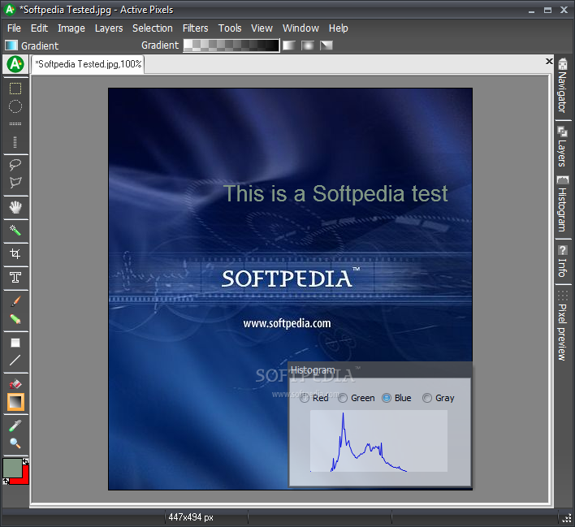575x527 pixels.
Task: Open the File menu
Action: [x=14, y=28]
